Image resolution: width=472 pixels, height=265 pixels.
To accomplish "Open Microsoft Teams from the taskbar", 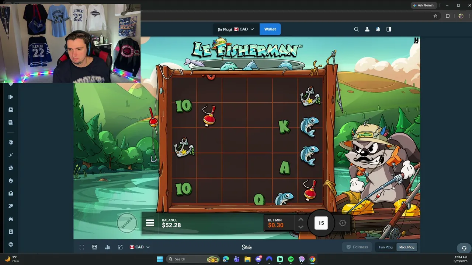I will [236, 259].
